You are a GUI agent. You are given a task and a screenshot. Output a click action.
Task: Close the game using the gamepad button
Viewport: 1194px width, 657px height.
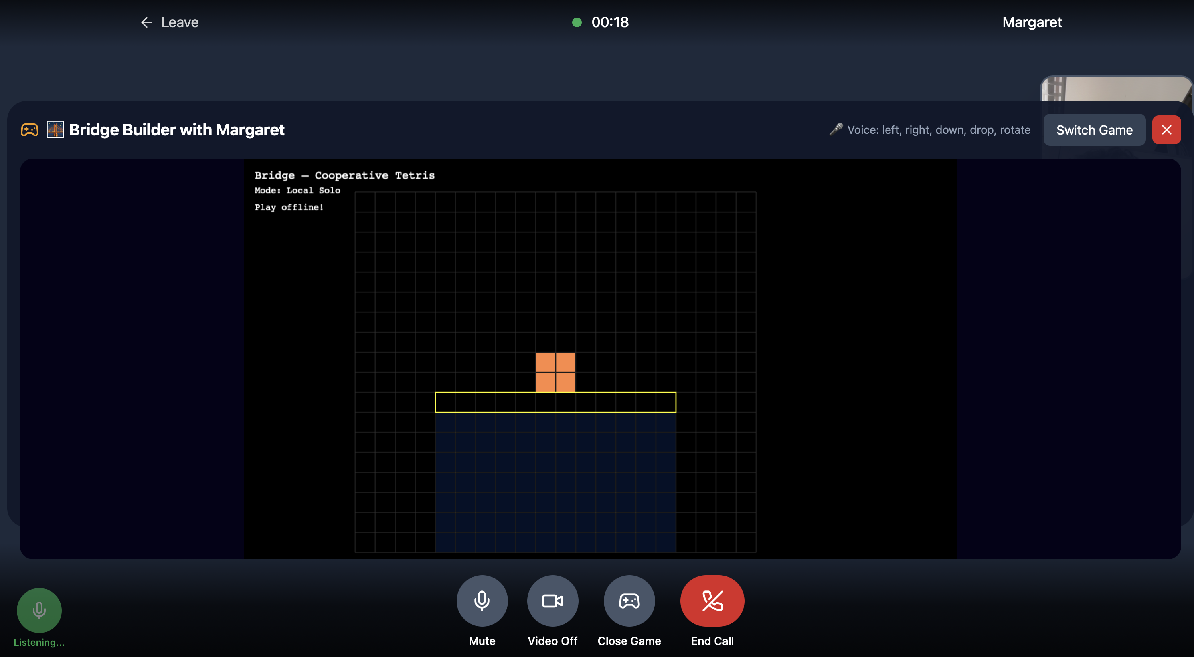629,601
